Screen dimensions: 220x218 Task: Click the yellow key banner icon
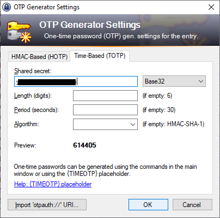pyautogui.click(x=19, y=32)
